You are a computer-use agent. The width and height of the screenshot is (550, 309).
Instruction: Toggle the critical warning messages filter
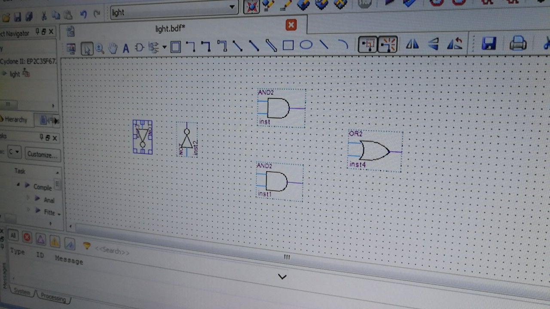(40, 239)
